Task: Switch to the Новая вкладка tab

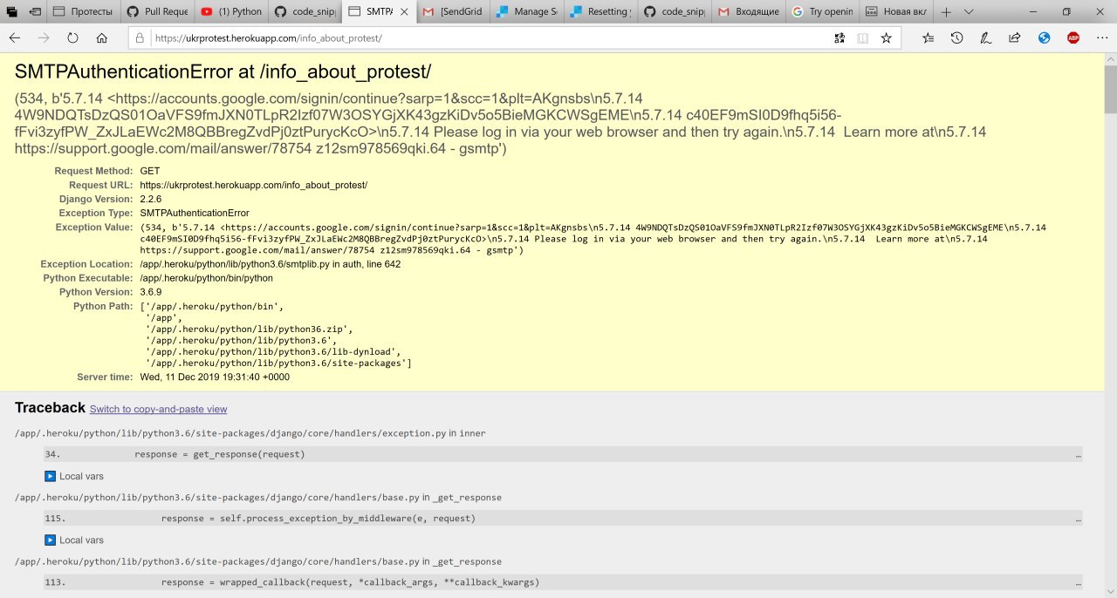Action: (x=895, y=12)
